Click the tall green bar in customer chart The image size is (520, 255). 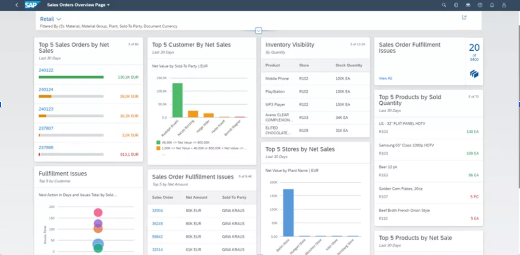(x=177, y=100)
